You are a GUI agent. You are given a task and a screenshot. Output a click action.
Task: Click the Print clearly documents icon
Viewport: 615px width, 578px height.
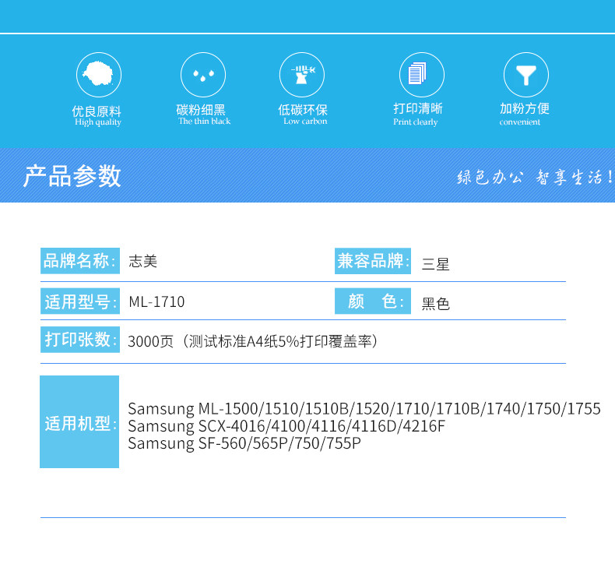[x=422, y=75]
